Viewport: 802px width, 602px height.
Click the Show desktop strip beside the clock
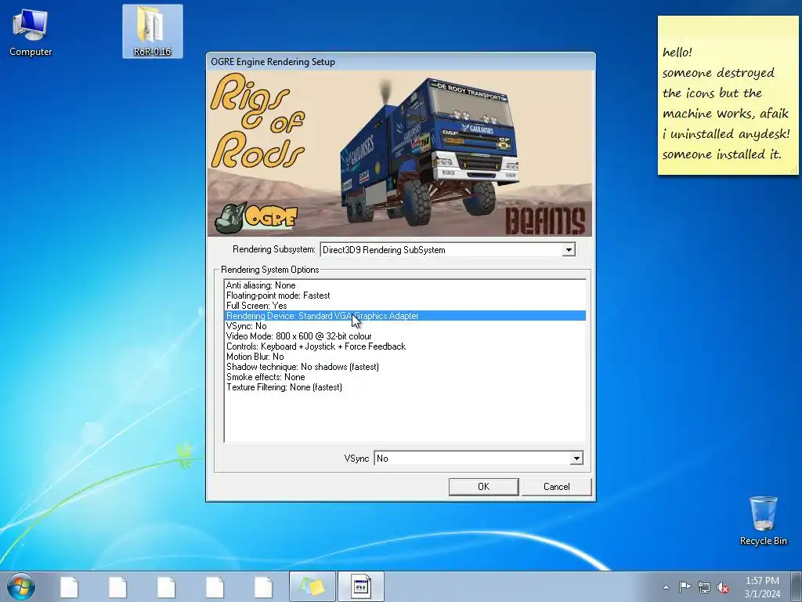pyautogui.click(x=797, y=586)
